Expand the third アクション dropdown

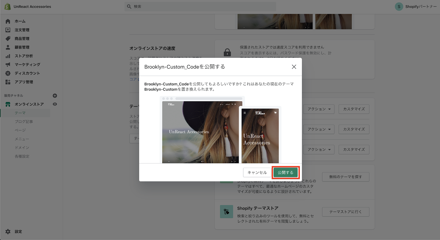[319, 149]
